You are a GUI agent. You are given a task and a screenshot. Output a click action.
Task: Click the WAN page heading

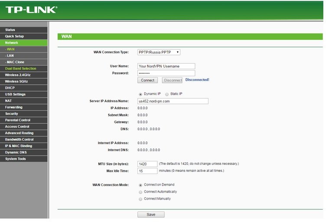[67, 36]
